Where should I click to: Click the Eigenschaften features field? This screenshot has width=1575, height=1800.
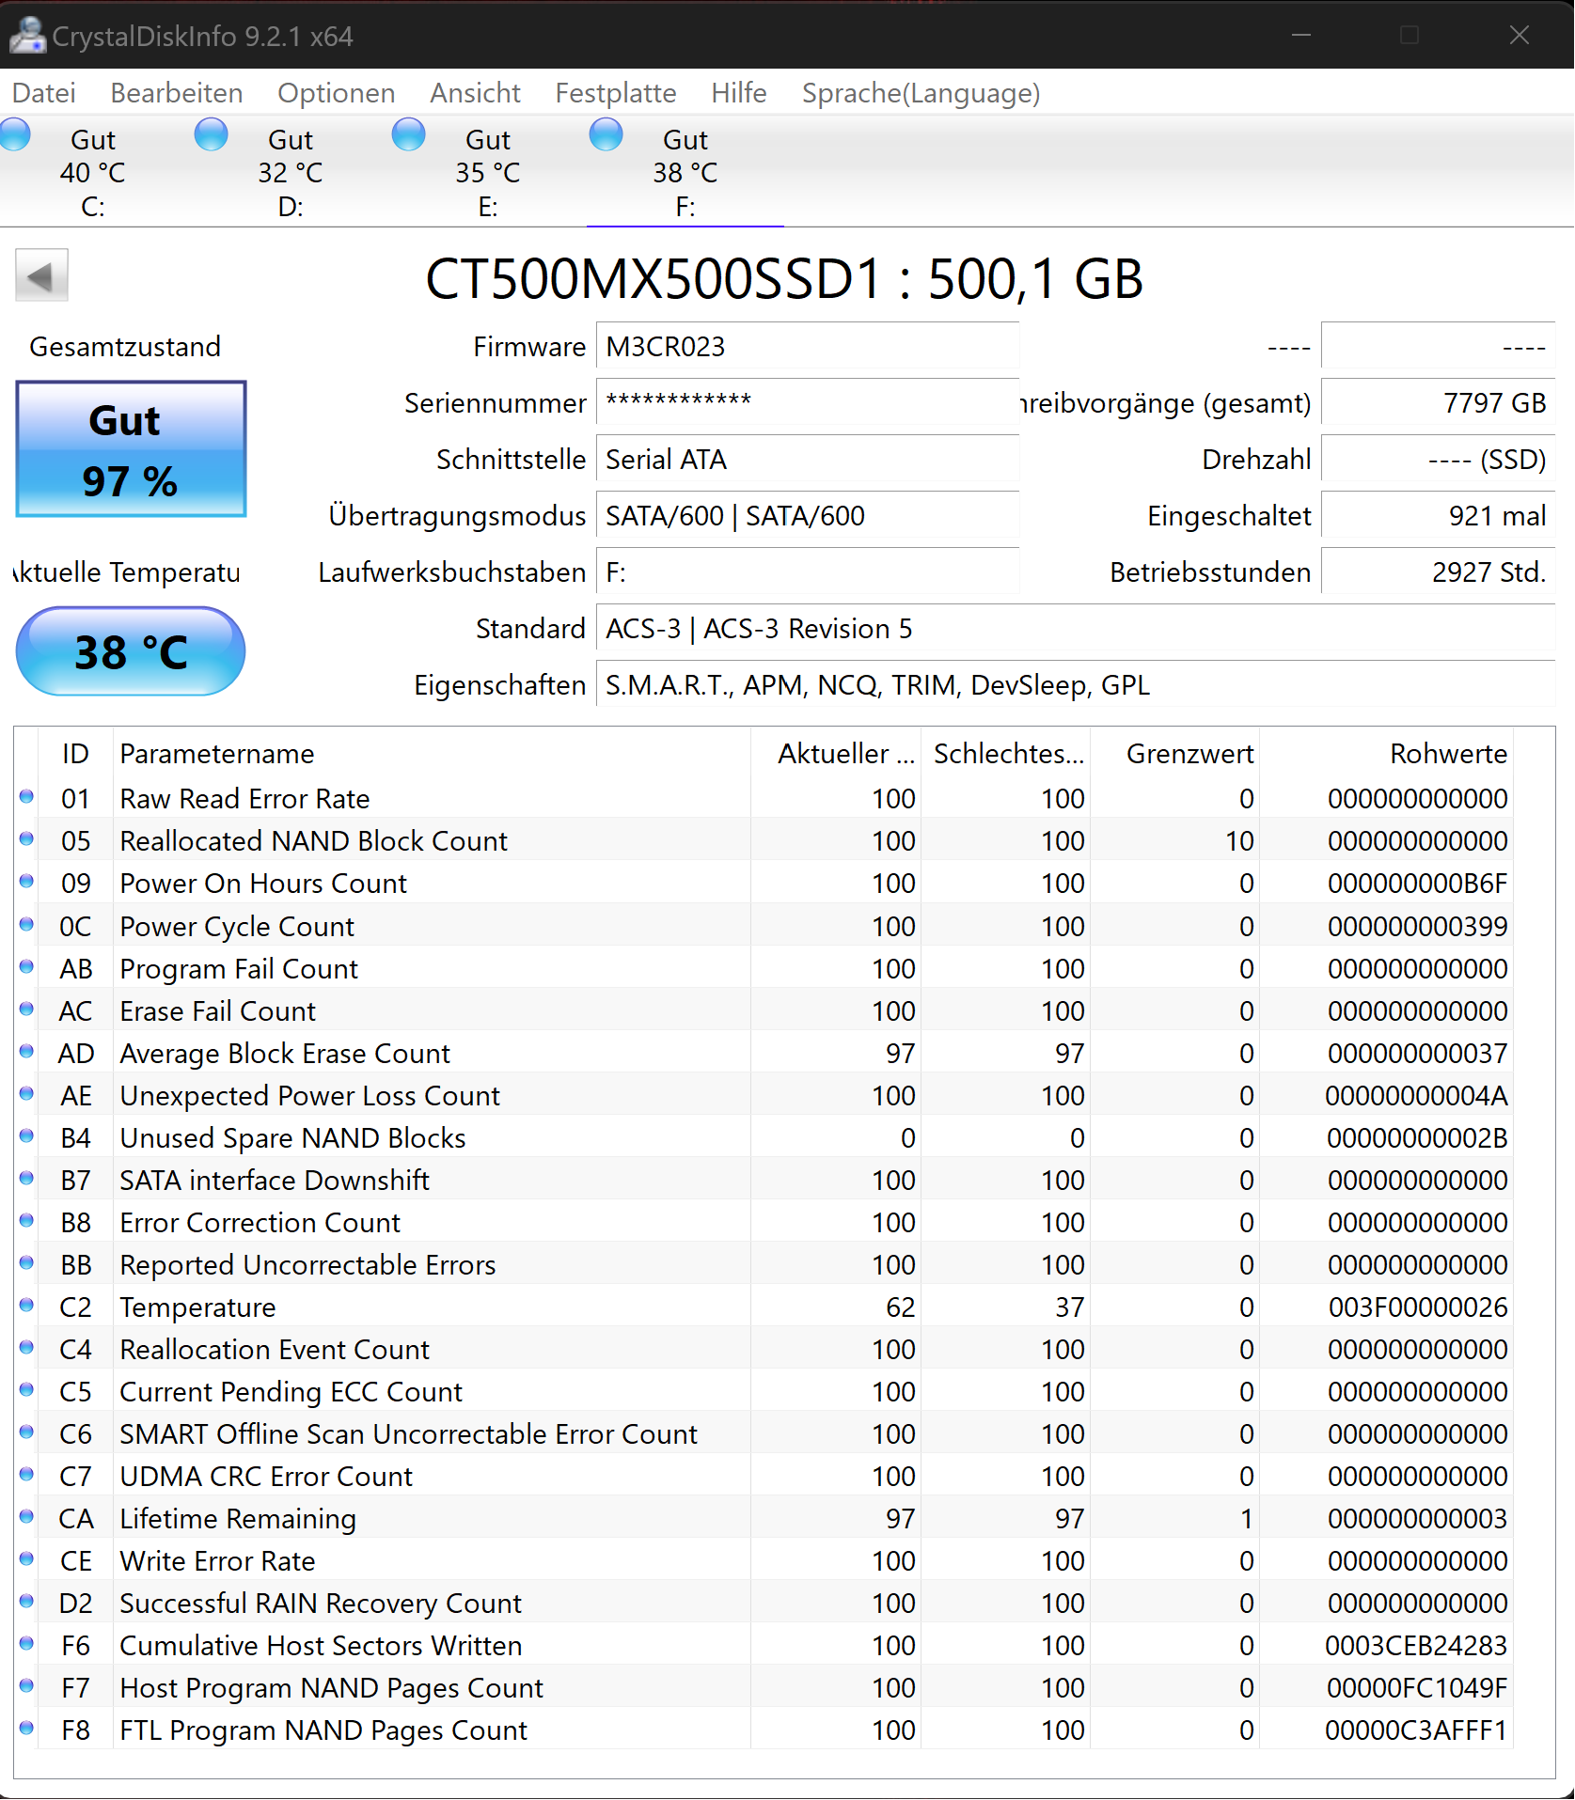1076,684
